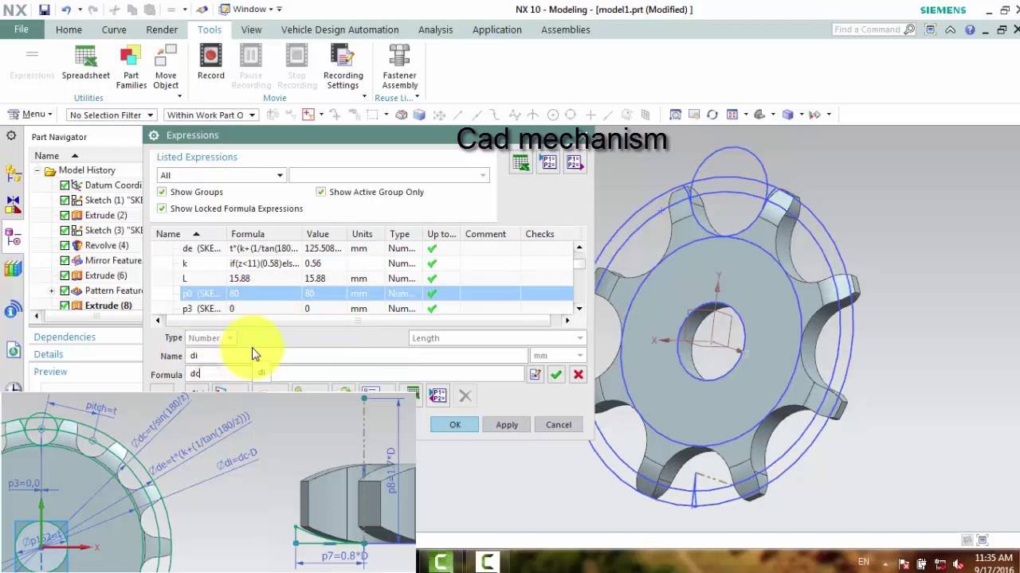Screen dimensions: 1020x573
Task: Open Part Families tool
Action: (x=131, y=67)
